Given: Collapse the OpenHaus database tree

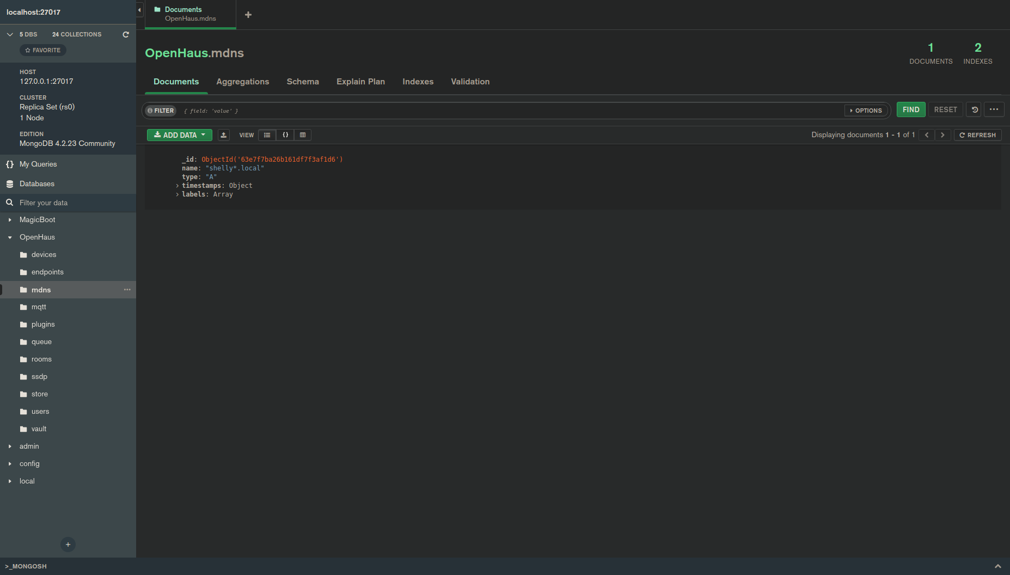Looking at the screenshot, I should coord(9,237).
